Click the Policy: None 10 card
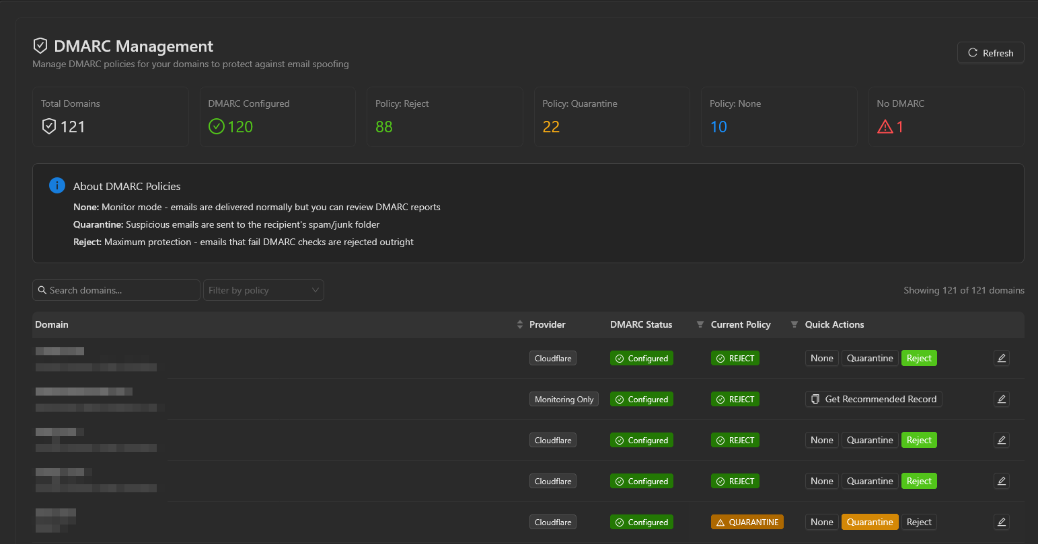Viewport: 1038px width, 544px height. (779, 117)
